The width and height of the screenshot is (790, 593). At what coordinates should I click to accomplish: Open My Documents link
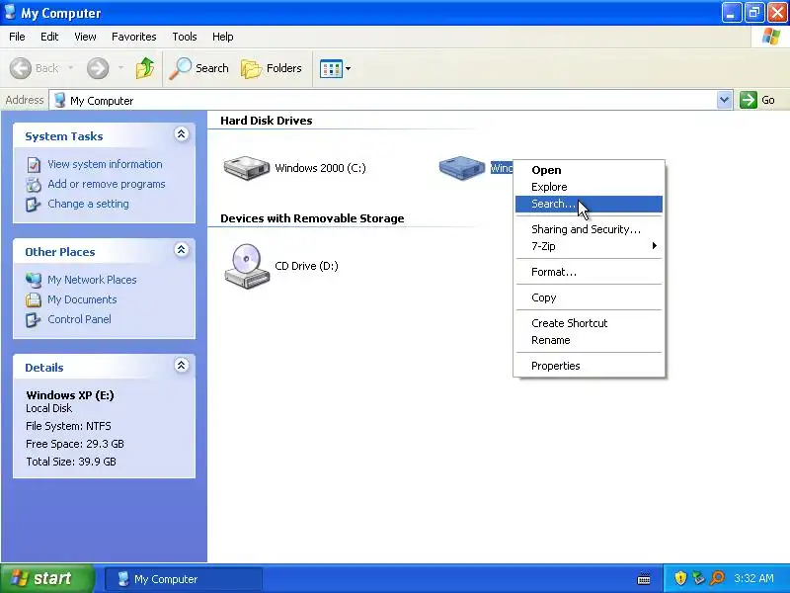(82, 299)
